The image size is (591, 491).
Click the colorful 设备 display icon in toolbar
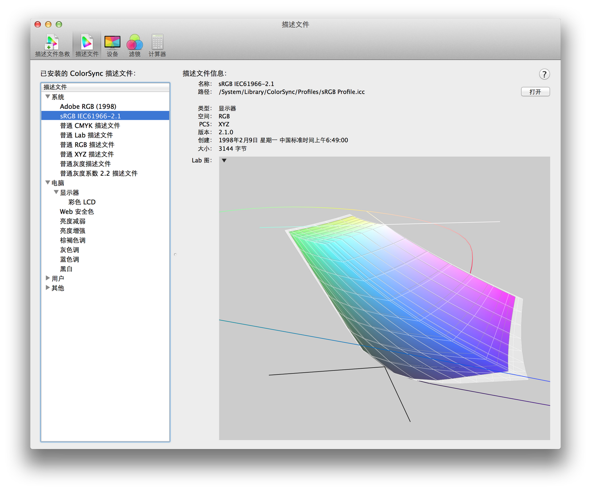tap(112, 41)
